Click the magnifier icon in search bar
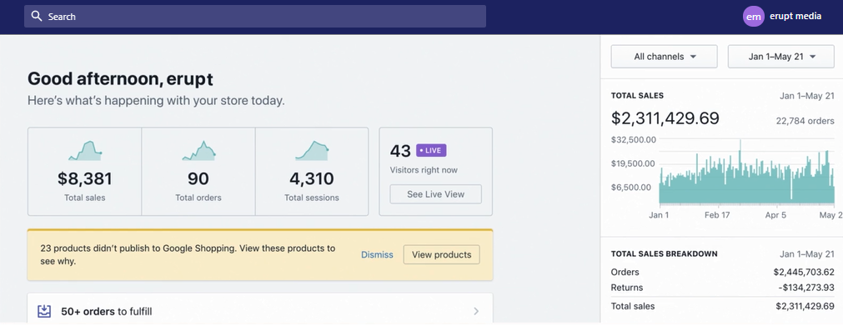The width and height of the screenshot is (843, 326). tap(37, 16)
